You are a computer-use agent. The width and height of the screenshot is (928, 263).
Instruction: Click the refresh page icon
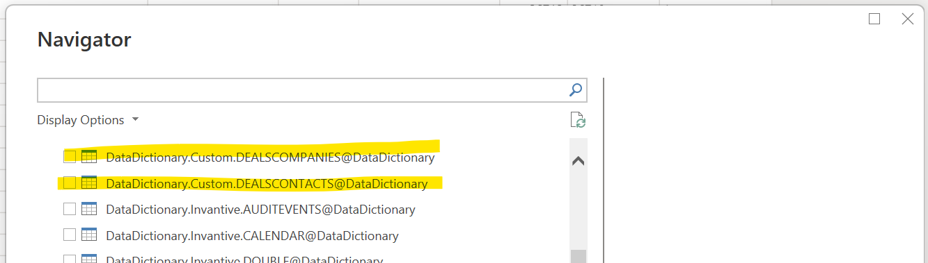point(578,120)
